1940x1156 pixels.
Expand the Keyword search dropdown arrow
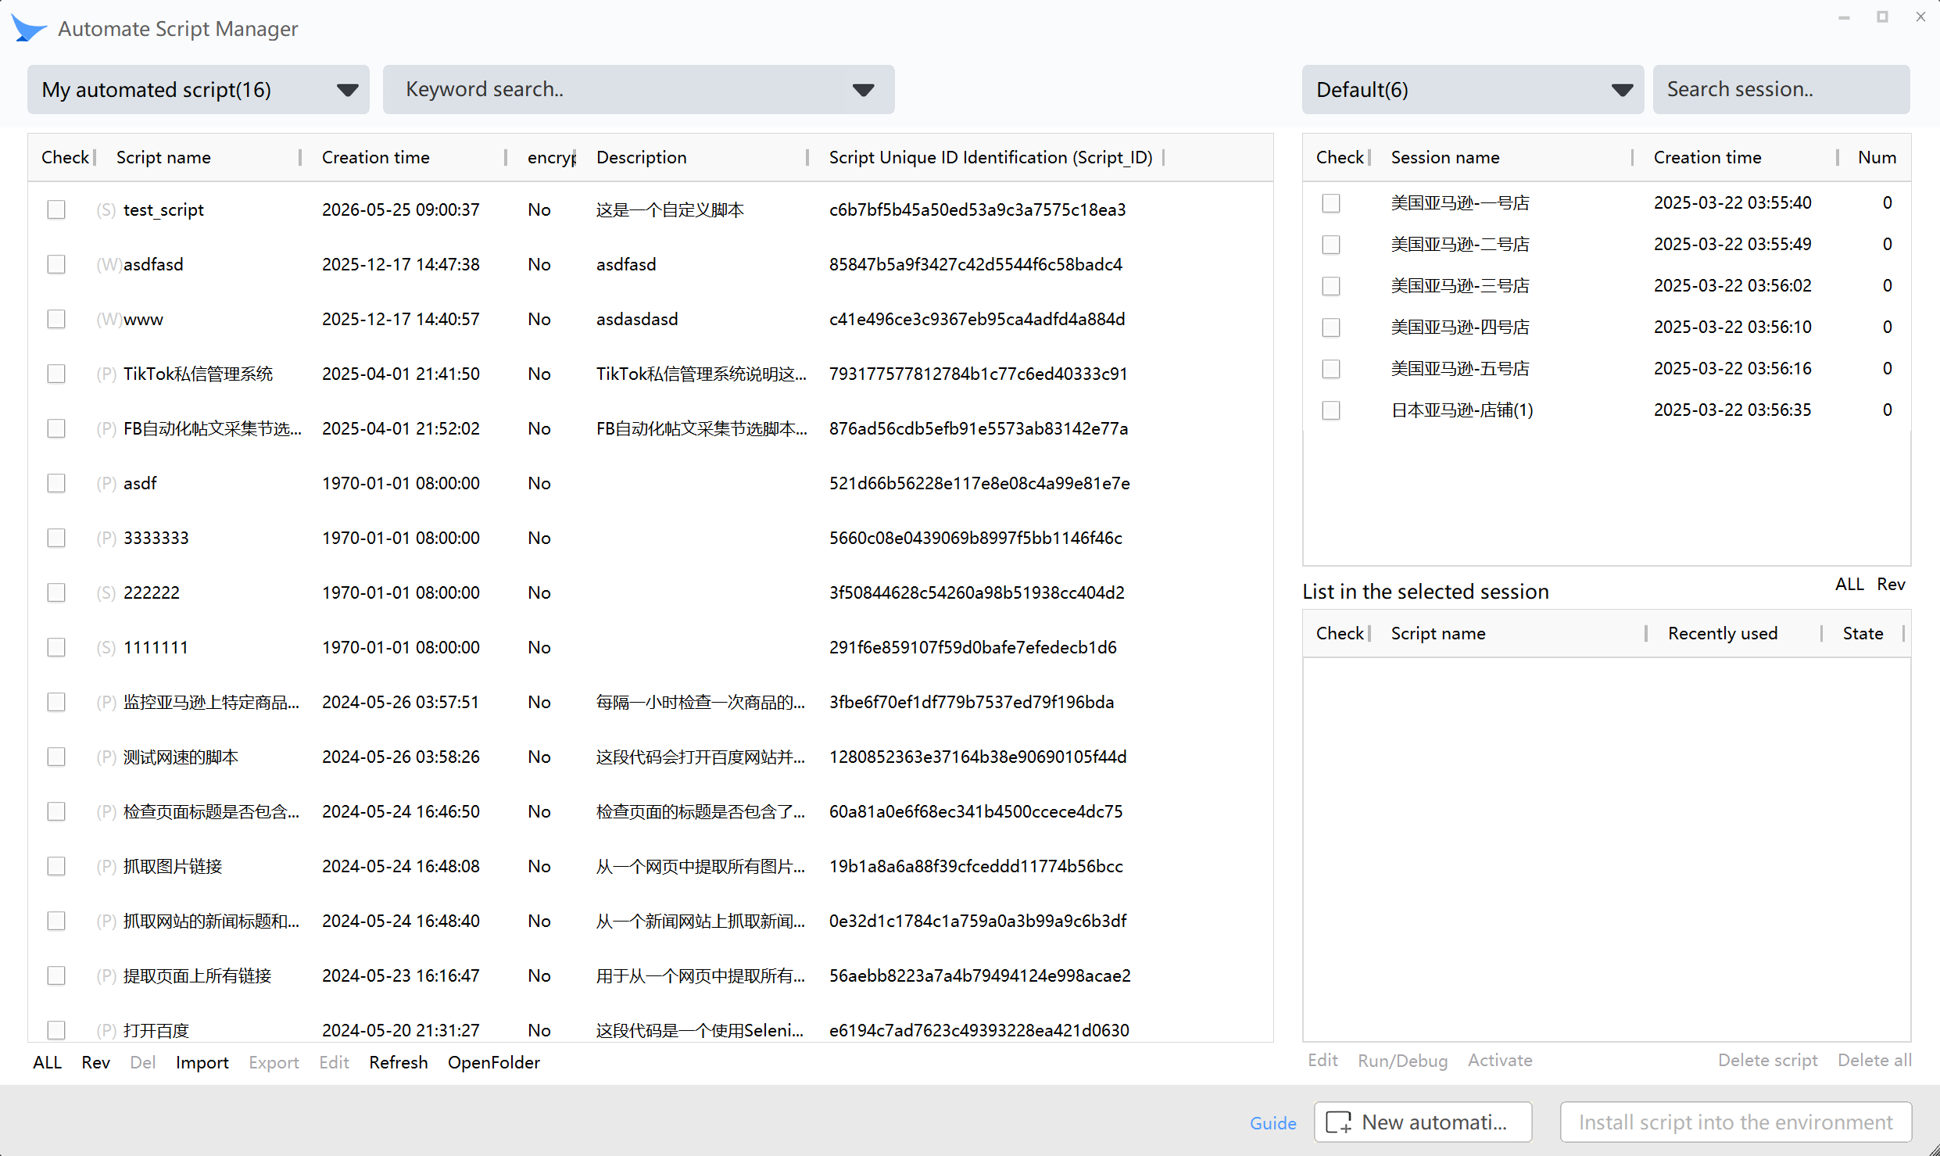863,90
